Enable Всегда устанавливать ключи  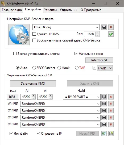tap(15, 54)
